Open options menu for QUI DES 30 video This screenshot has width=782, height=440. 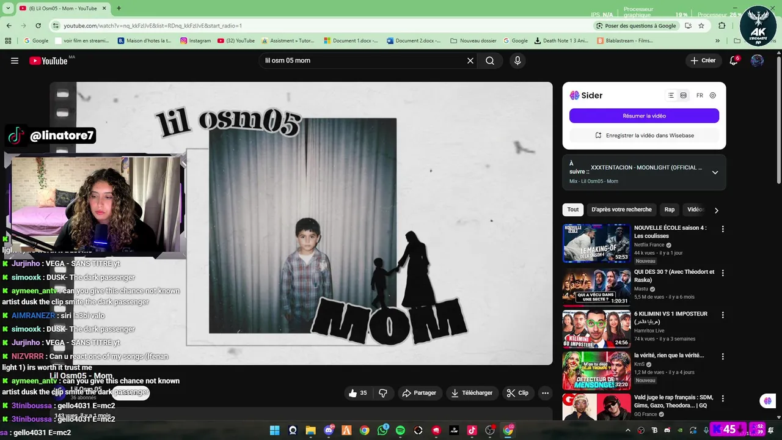click(723, 273)
